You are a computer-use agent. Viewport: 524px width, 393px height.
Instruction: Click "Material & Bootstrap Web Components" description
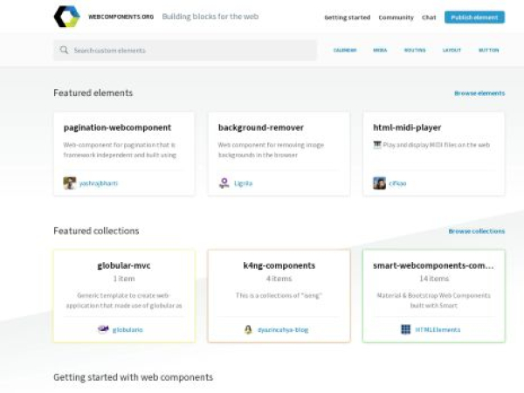(434, 300)
